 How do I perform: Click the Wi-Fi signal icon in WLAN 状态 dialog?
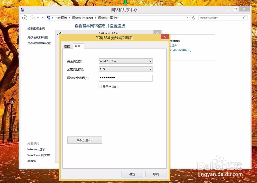[59, 34]
